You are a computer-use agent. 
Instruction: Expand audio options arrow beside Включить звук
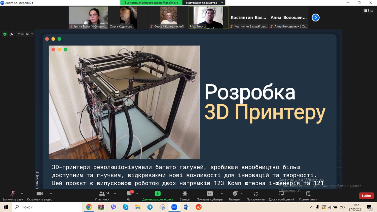tap(22, 193)
